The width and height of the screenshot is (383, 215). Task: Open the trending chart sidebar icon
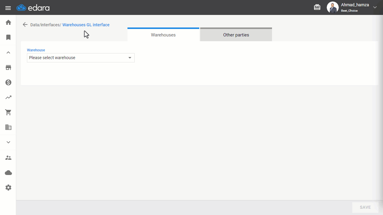(8, 97)
